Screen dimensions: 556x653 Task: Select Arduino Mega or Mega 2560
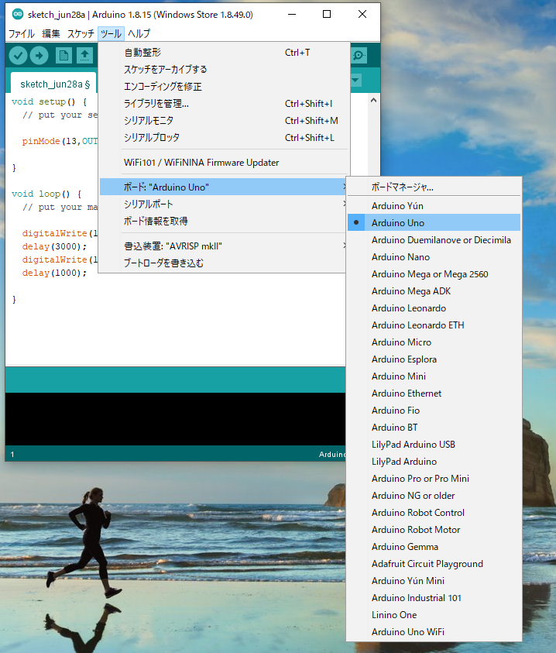coord(434,274)
